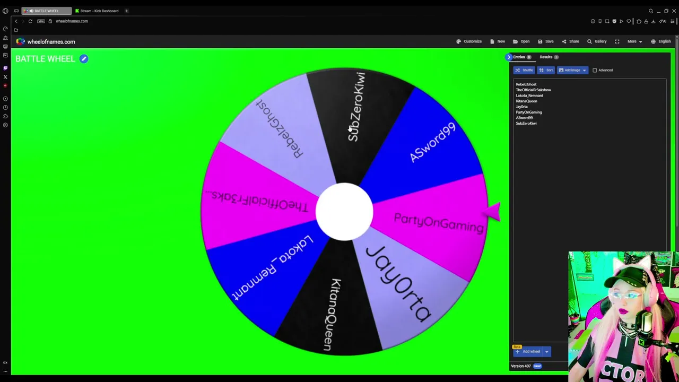
Task: Open the Gallery from the toolbar
Action: 597,41
